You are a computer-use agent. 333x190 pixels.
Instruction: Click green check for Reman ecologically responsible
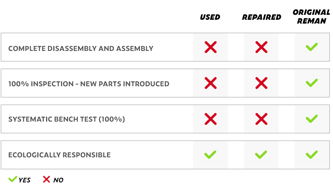(312, 155)
